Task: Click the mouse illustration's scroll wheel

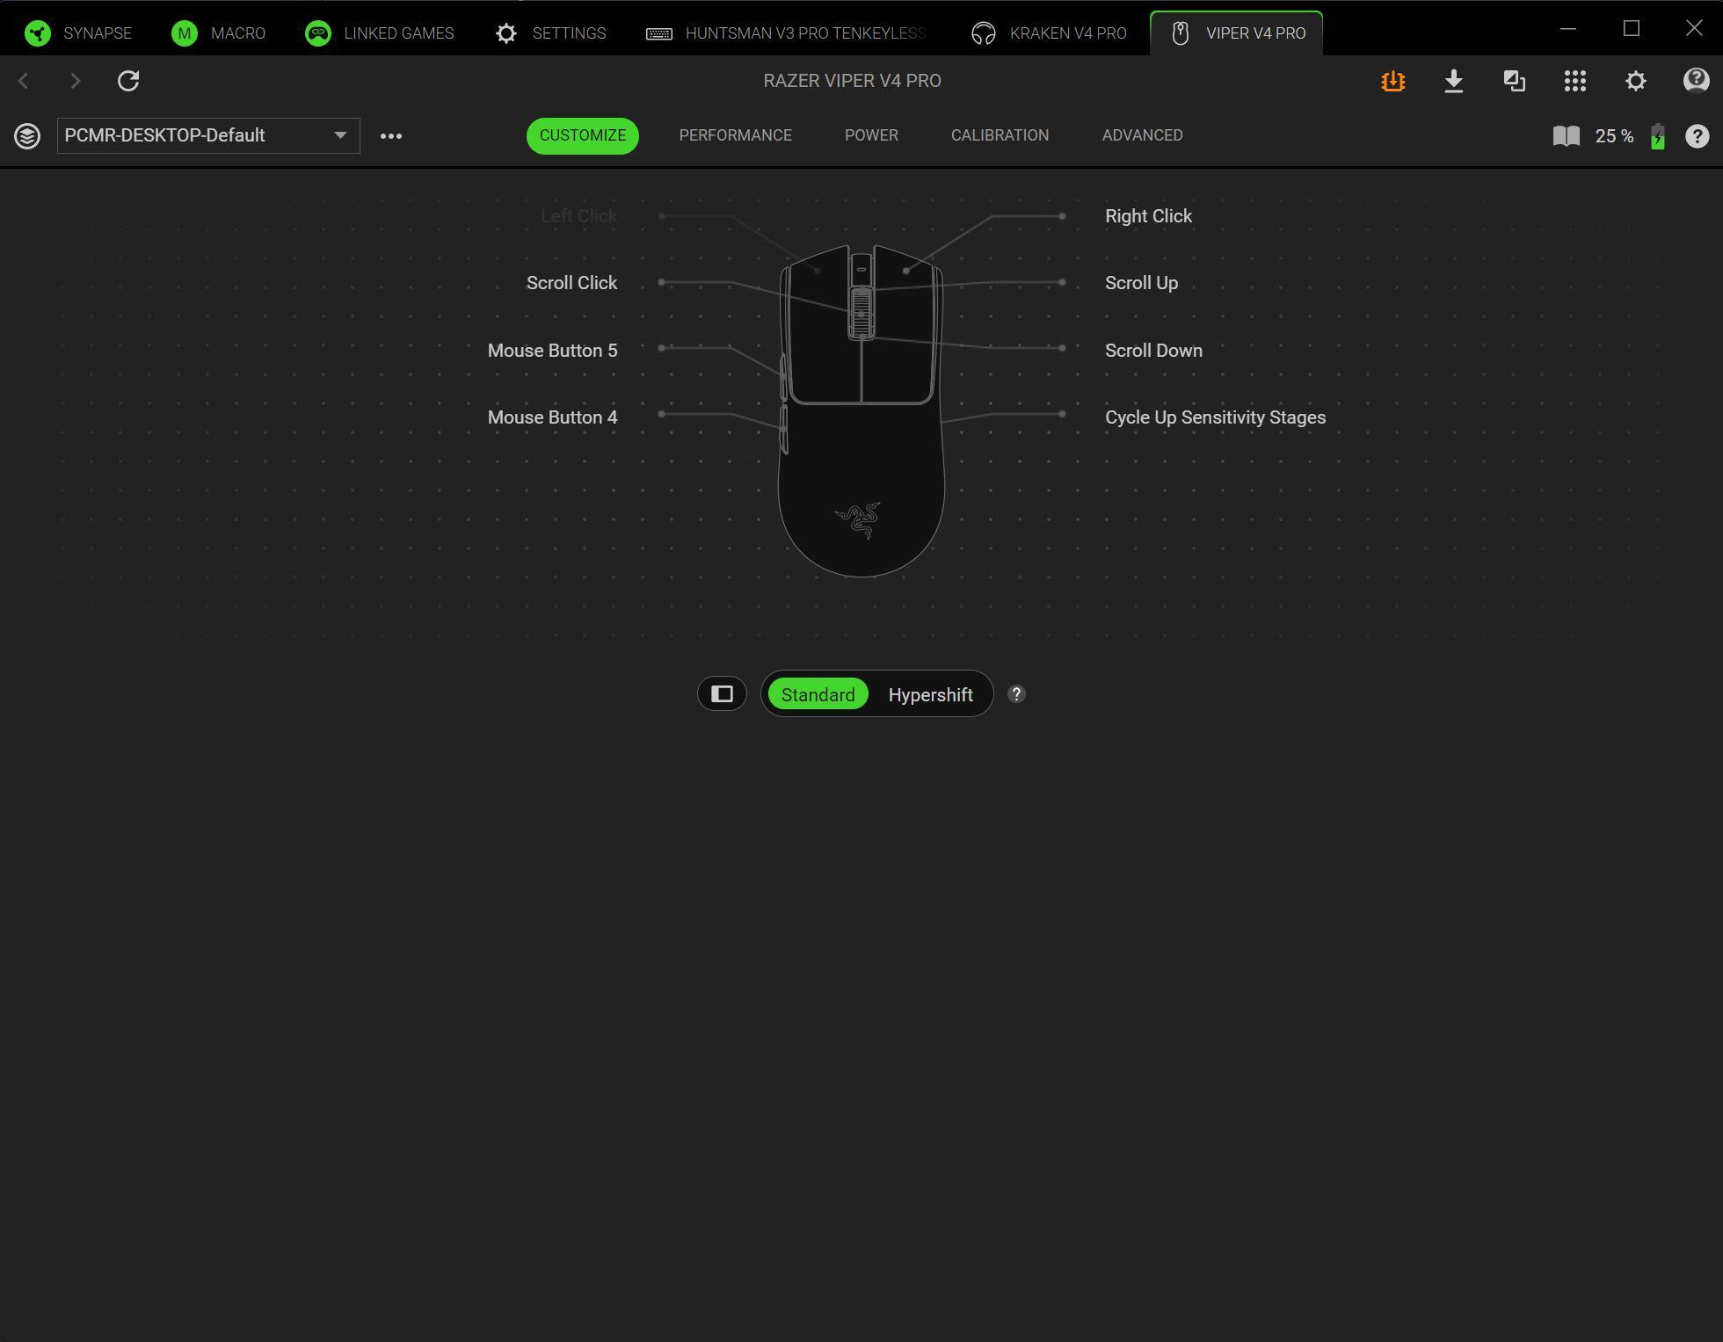Action: coord(861,313)
